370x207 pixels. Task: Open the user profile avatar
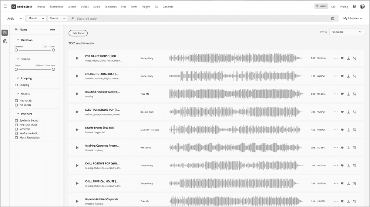pyautogui.click(x=362, y=7)
